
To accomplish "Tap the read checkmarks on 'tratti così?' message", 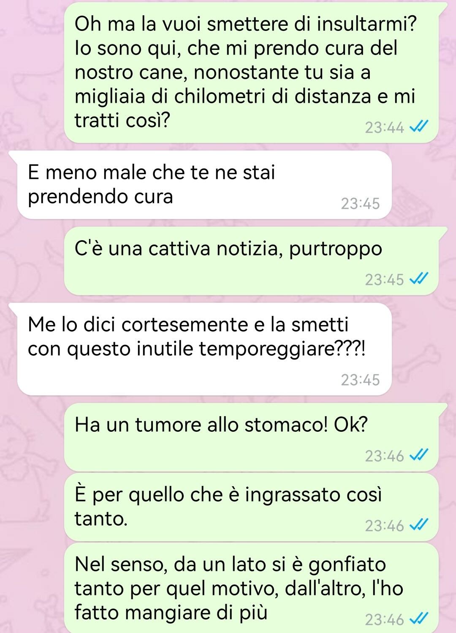I will click(419, 126).
